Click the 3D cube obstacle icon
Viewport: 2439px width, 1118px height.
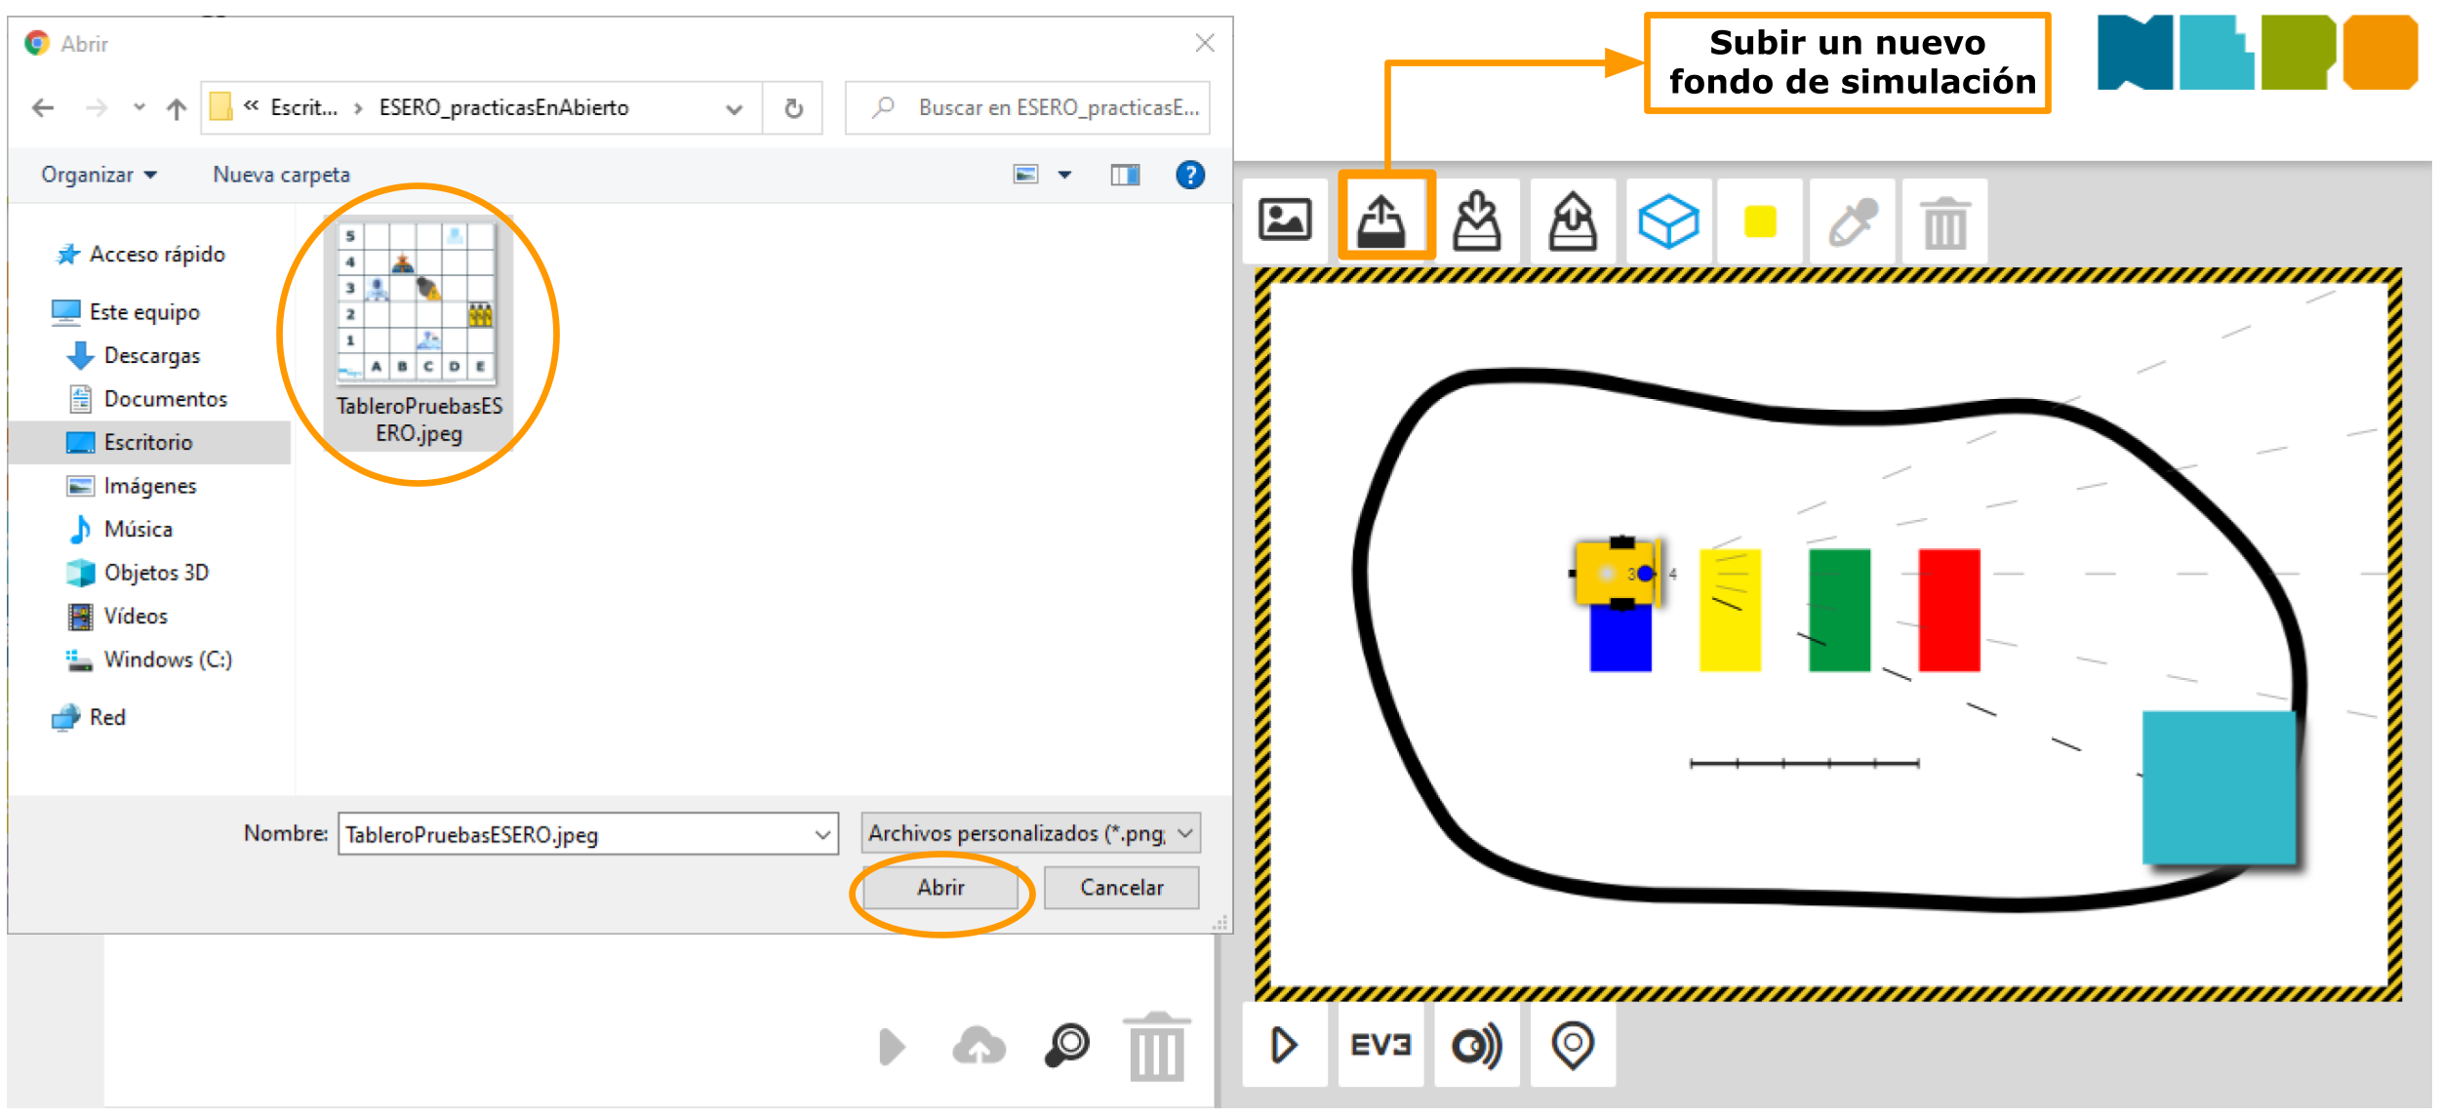point(1667,221)
